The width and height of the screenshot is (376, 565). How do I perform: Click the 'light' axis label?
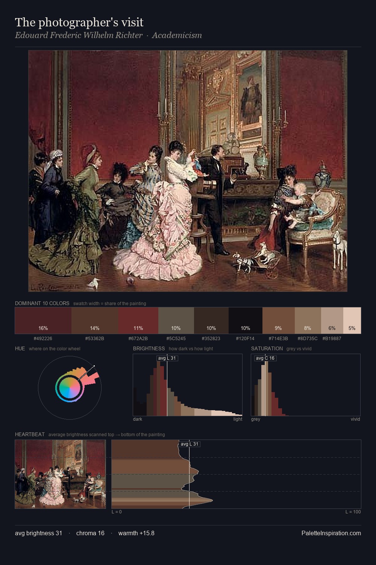coord(238,419)
